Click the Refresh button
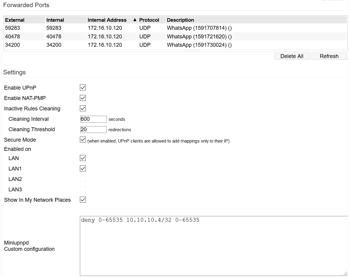Image resolution: width=349 pixels, height=277 pixels. [329, 56]
